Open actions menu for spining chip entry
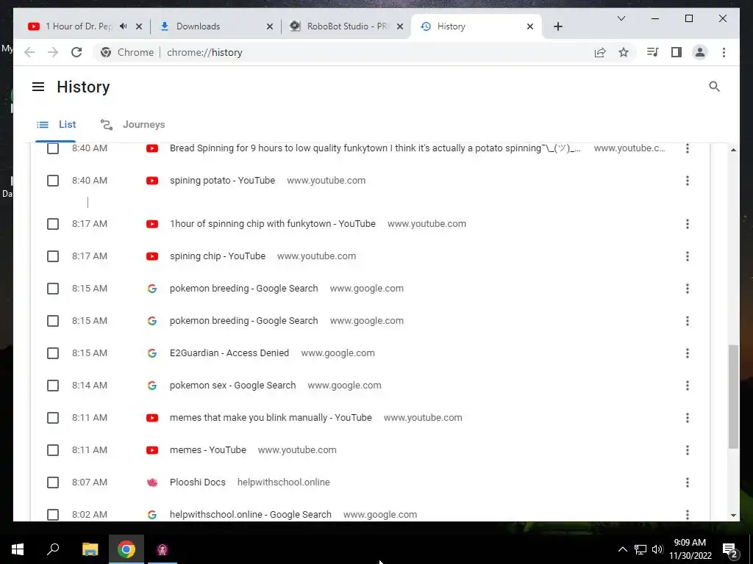Image resolution: width=753 pixels, height=564 pixels. click(x=688, y=256)
